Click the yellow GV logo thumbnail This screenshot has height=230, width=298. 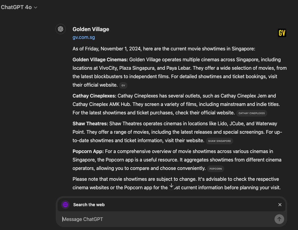[282, 33]
